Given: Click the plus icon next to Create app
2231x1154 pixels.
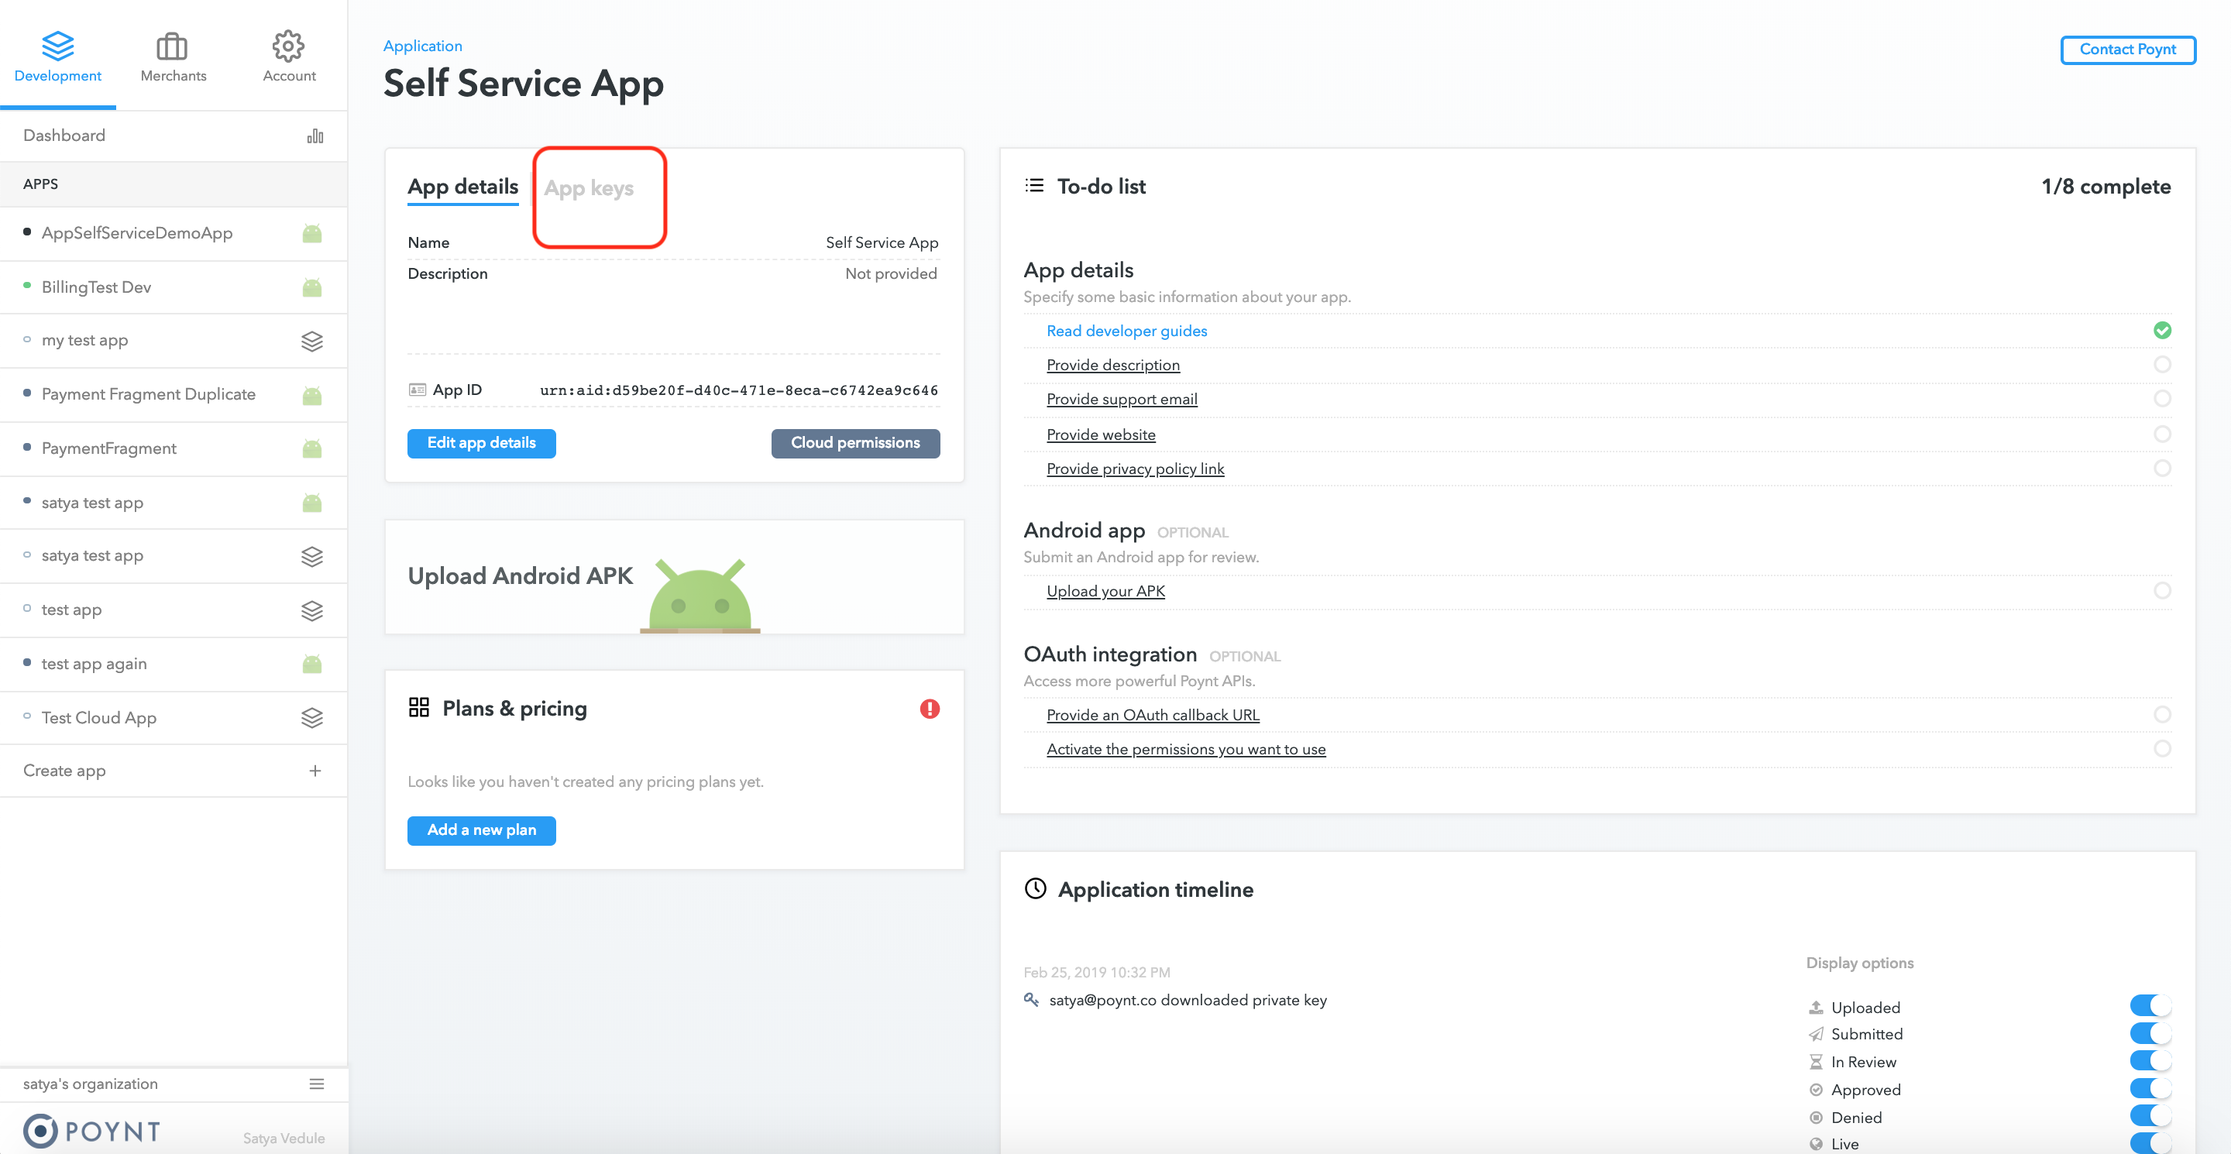Looking at the screenshot, I should (315, 771).
